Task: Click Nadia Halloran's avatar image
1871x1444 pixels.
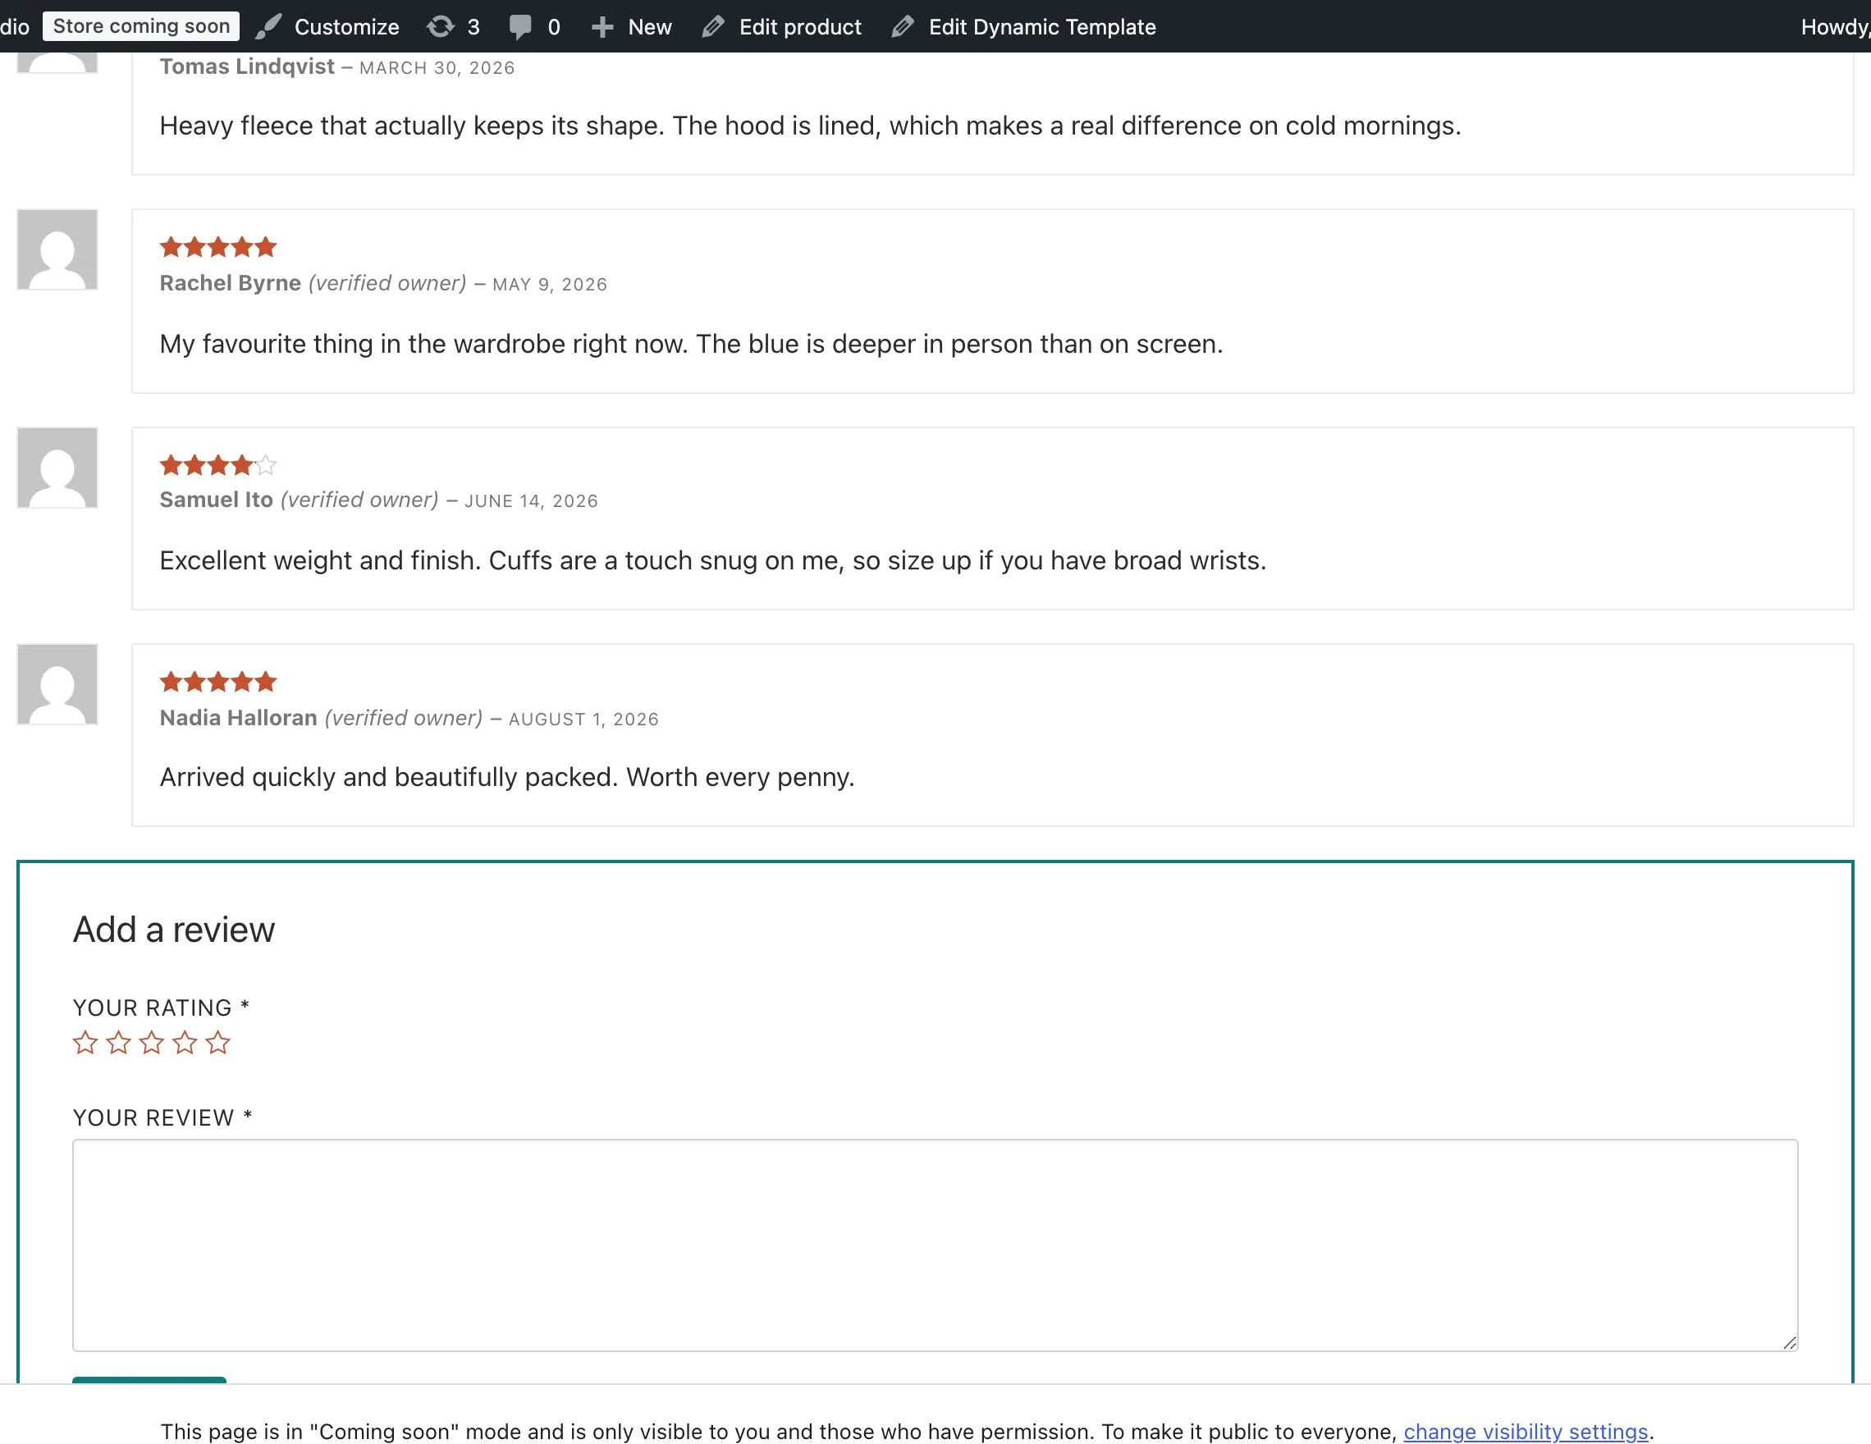Action: [57, 684]
